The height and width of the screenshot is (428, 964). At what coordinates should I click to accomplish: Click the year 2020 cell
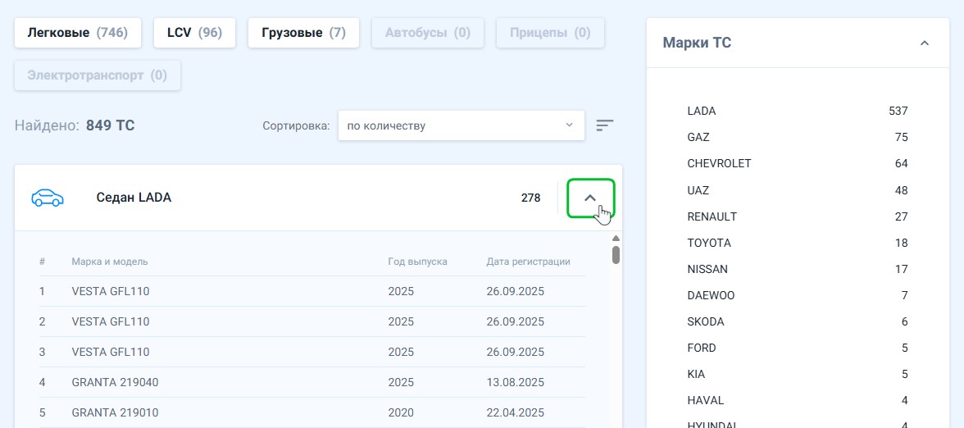[x=401, y=412]
